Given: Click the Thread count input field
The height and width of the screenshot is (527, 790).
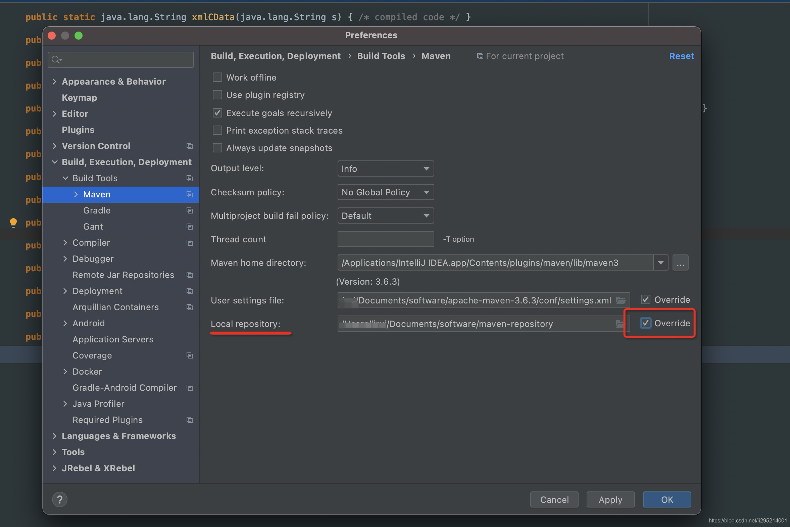Looking at the screenshot, I should coord(385,239).
